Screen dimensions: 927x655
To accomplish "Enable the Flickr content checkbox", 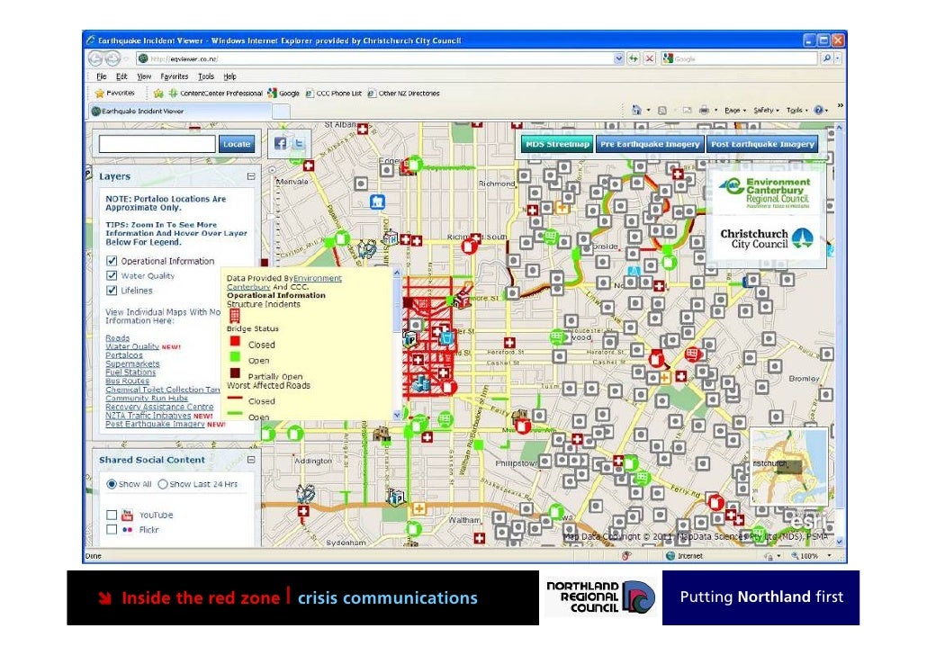I will (111, 530).
